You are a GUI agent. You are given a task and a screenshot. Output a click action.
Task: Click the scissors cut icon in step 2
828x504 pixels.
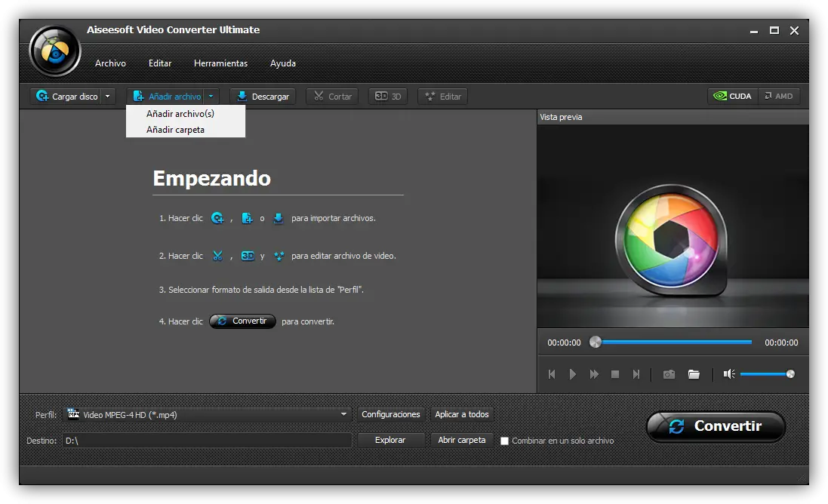click(217, 256)
